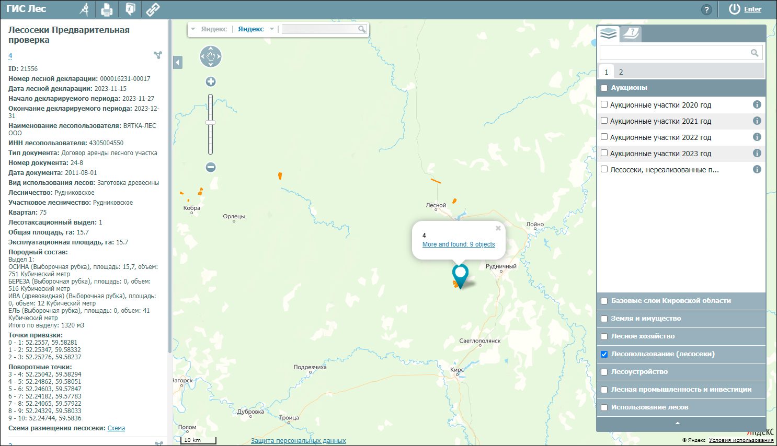Screen dimensions: 777x446
Task: Switch to the layers stack tab
Action: [x=608, y=34]
